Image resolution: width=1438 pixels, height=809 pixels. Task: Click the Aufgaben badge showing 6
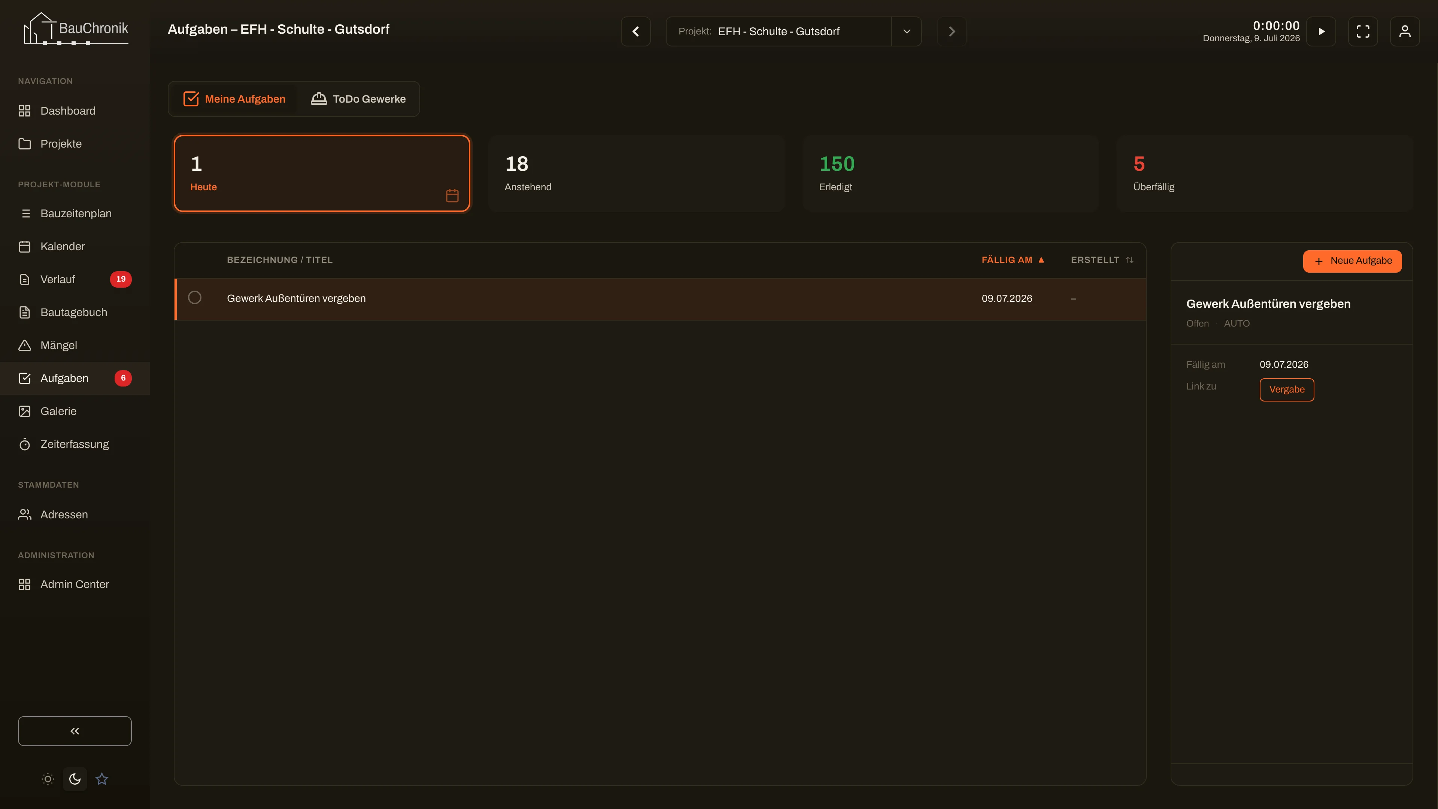tap(123, 378)
